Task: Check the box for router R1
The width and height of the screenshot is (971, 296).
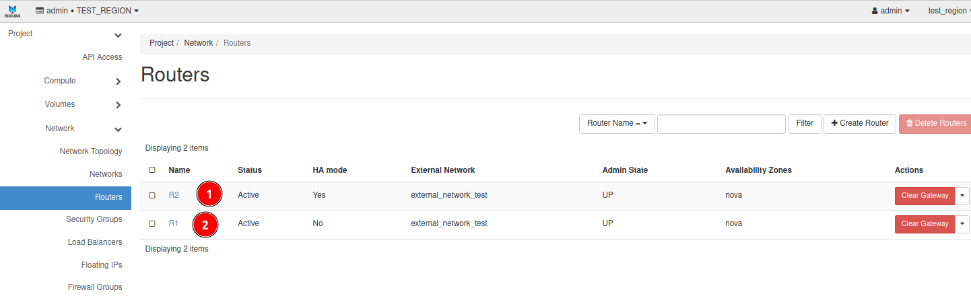Action: click(152, 223)
